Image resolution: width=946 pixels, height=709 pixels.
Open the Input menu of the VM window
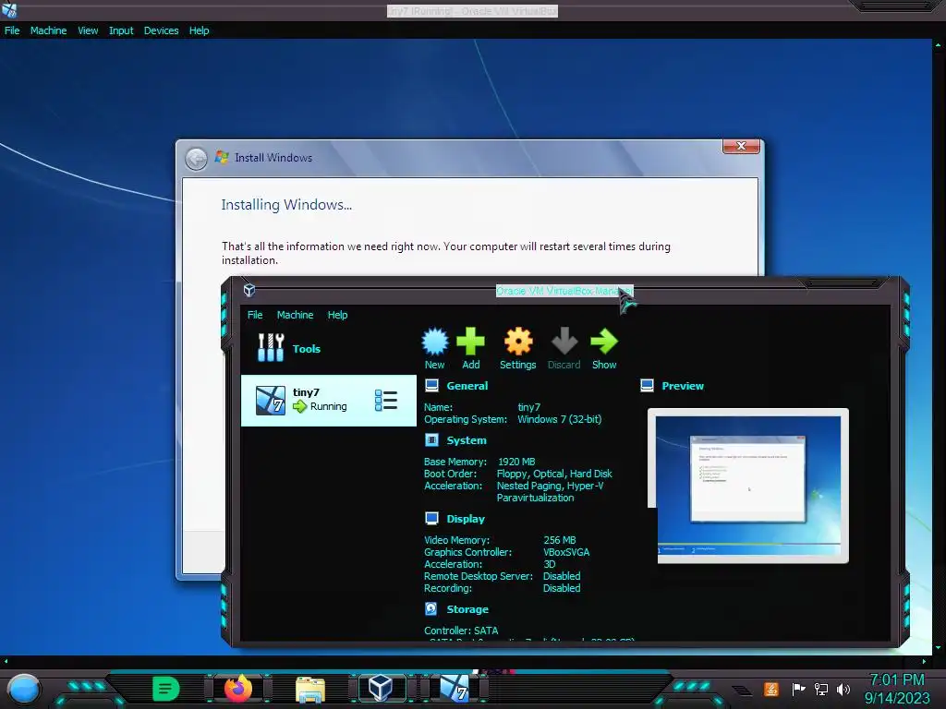121,30
